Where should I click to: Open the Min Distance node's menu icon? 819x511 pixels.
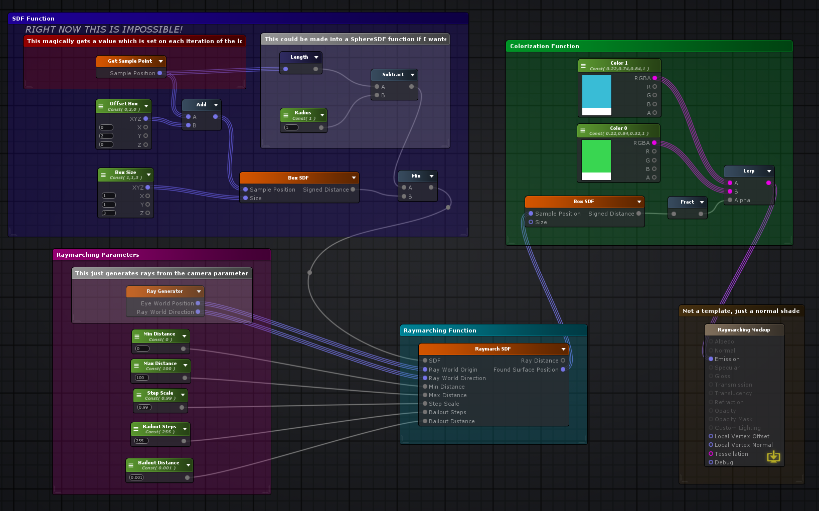coord(137,336)
